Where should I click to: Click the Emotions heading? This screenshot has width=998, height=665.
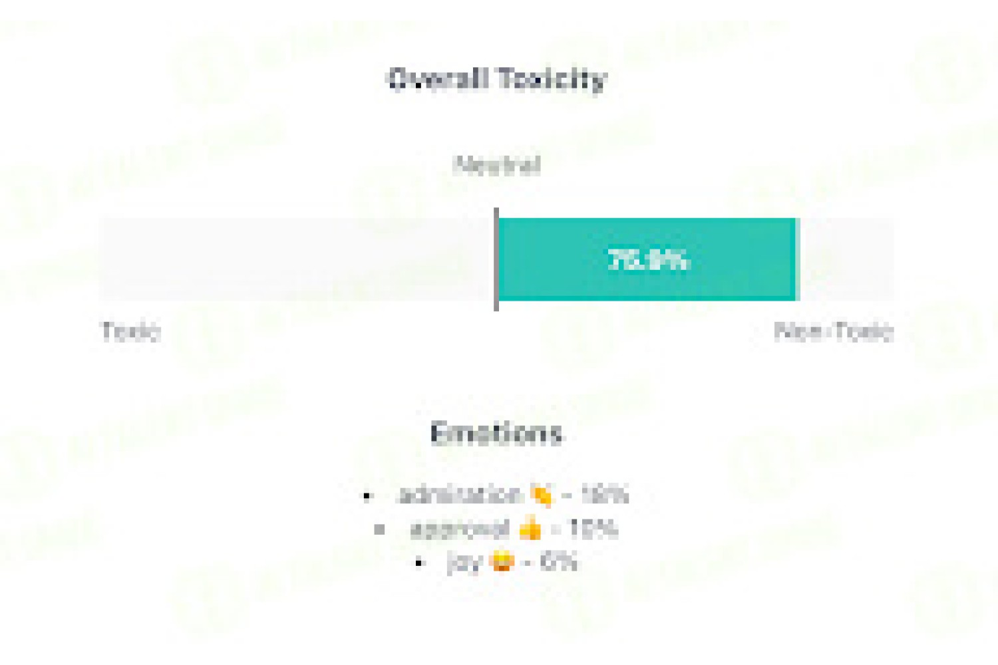[496, 434]
